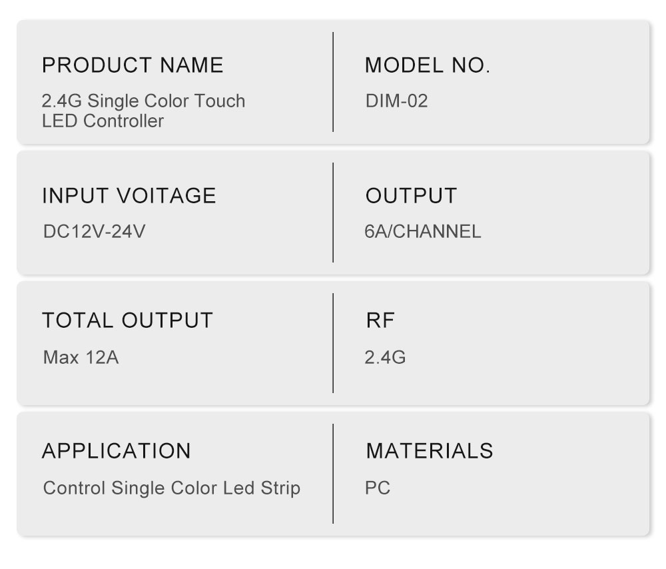This screenshot has width=666, height=569.
Task: Click the APPLICATION heading
Action: pyautogui.click(x=117, y=451)
